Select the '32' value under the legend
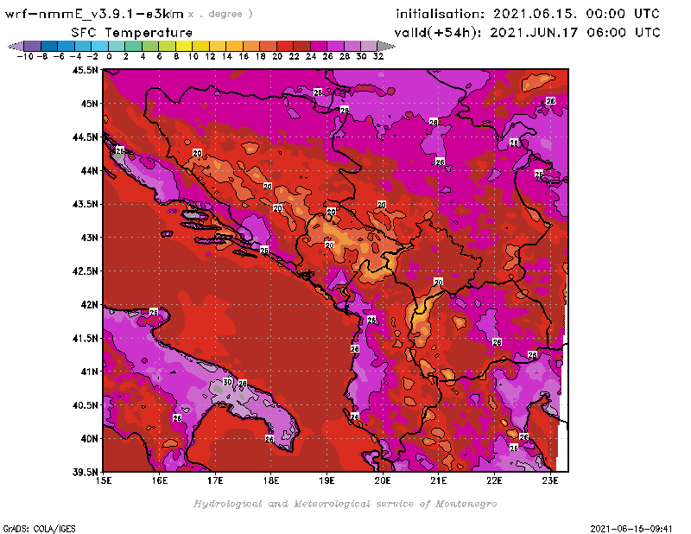Viewport: 691px width, 534px height. [x=378, y=56]
